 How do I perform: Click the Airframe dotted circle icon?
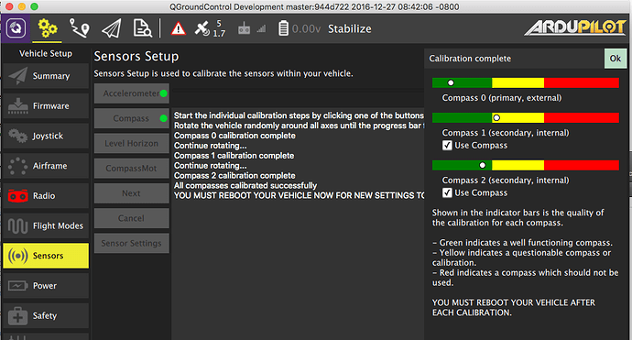click(x=17, y=166)
